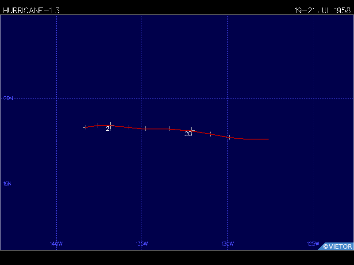Screen dimensions: 354x265
Task: Select the 140W longitude label
Action: (x=56, y=244)
